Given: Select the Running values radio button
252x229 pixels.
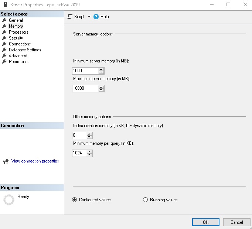Looking at the screenshot, I should click(145, 200).
